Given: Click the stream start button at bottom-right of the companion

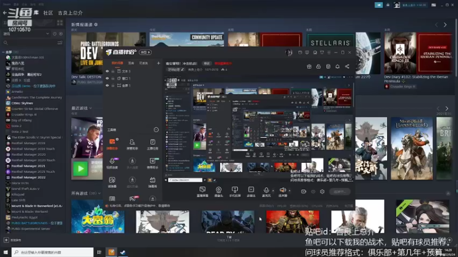Looking at the screenshot, I should 339,191.
